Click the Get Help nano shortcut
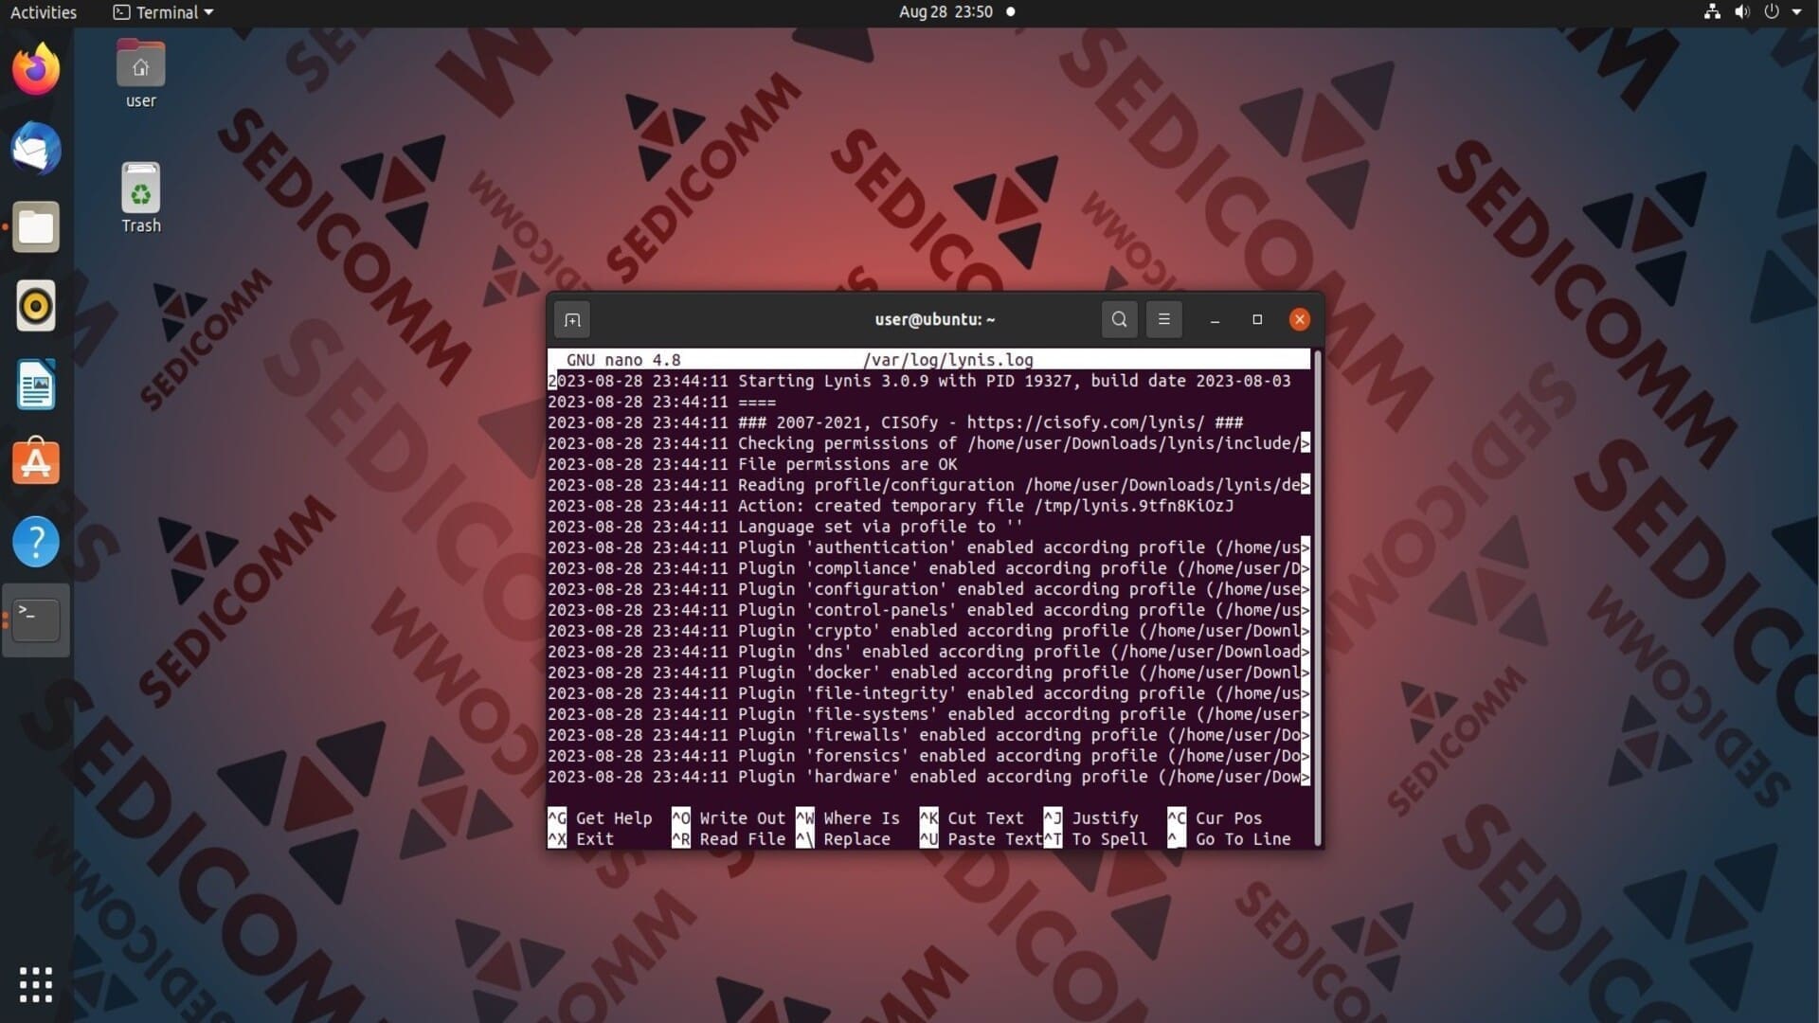Screen dimensions: 1819x1023 [x=601, y=818]
